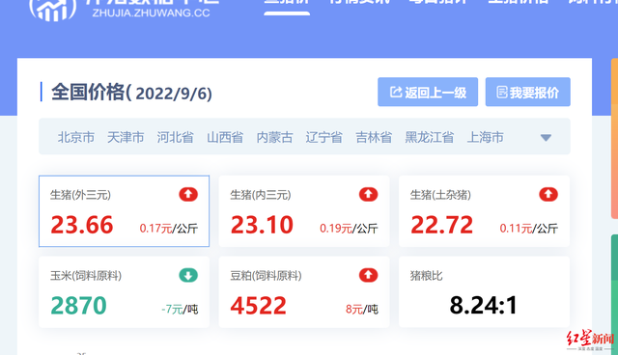Click the soybean meal price 4522
The width and height of the screenshot is (618, 355).
tap(259, 306)
